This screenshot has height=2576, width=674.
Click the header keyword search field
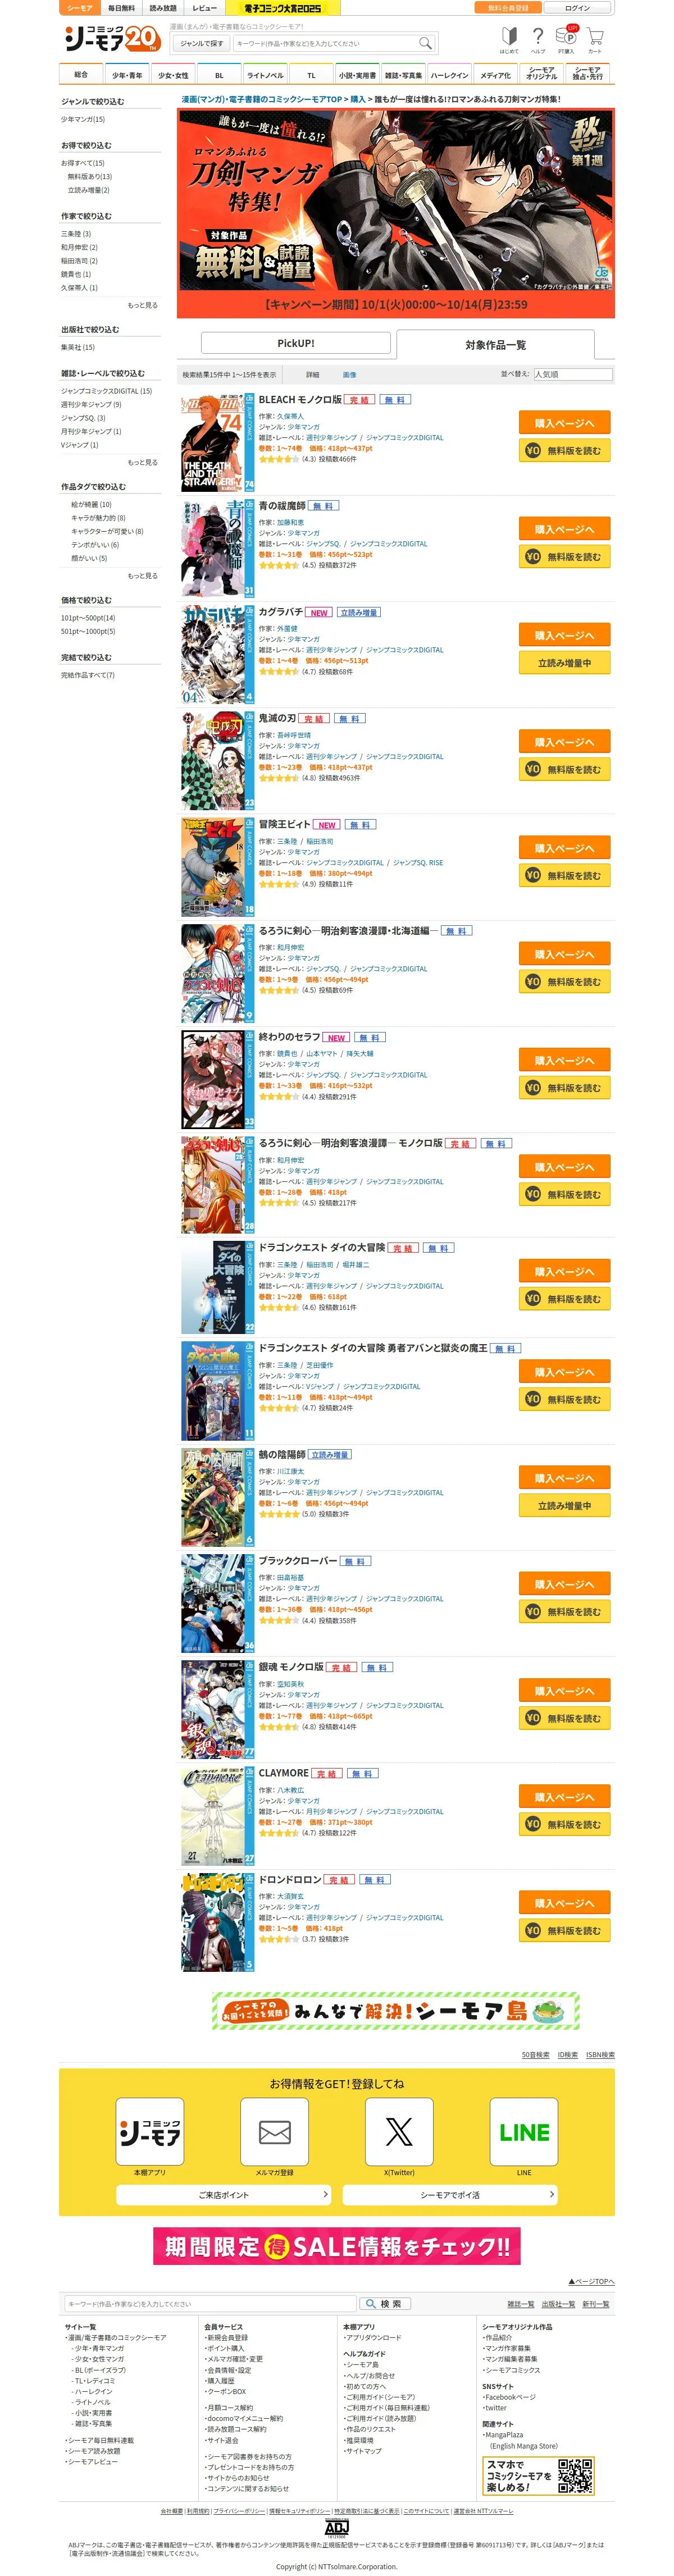pyautogui.click(x=325, y=43)
